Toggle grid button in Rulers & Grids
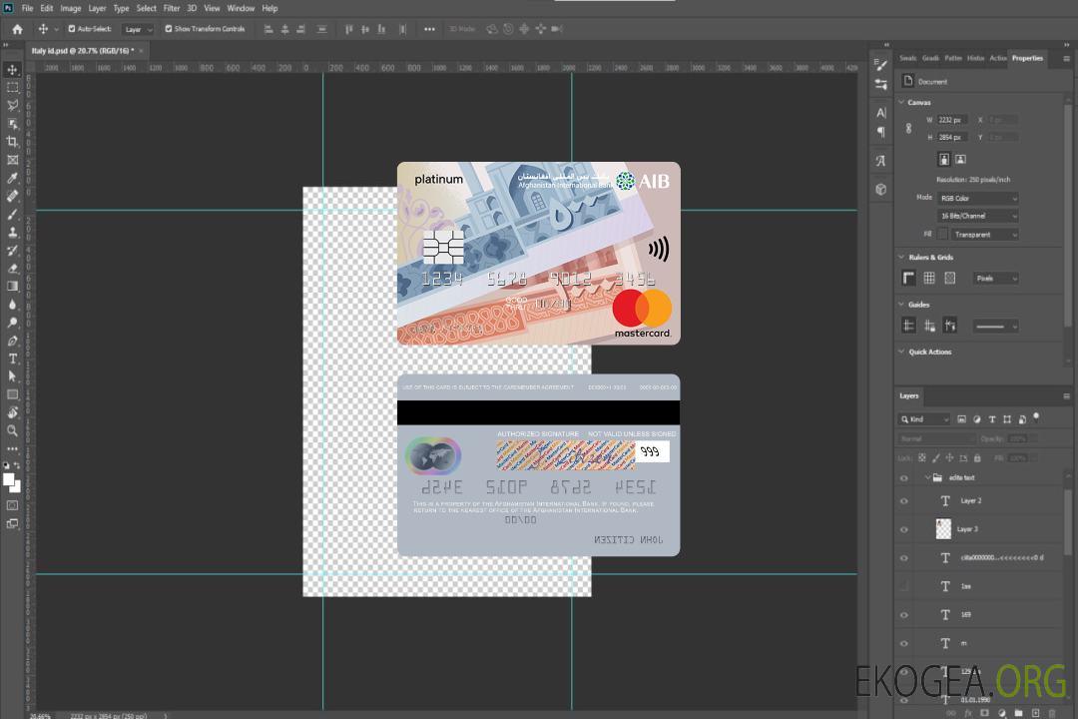1078x719 pixels. pyautogui.click(x=929, y=278)
